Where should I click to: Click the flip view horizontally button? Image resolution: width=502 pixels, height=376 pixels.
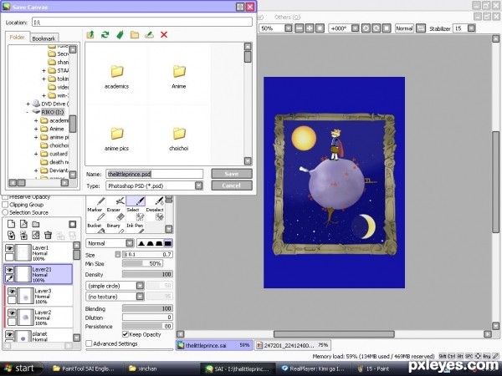pos(421,28)
